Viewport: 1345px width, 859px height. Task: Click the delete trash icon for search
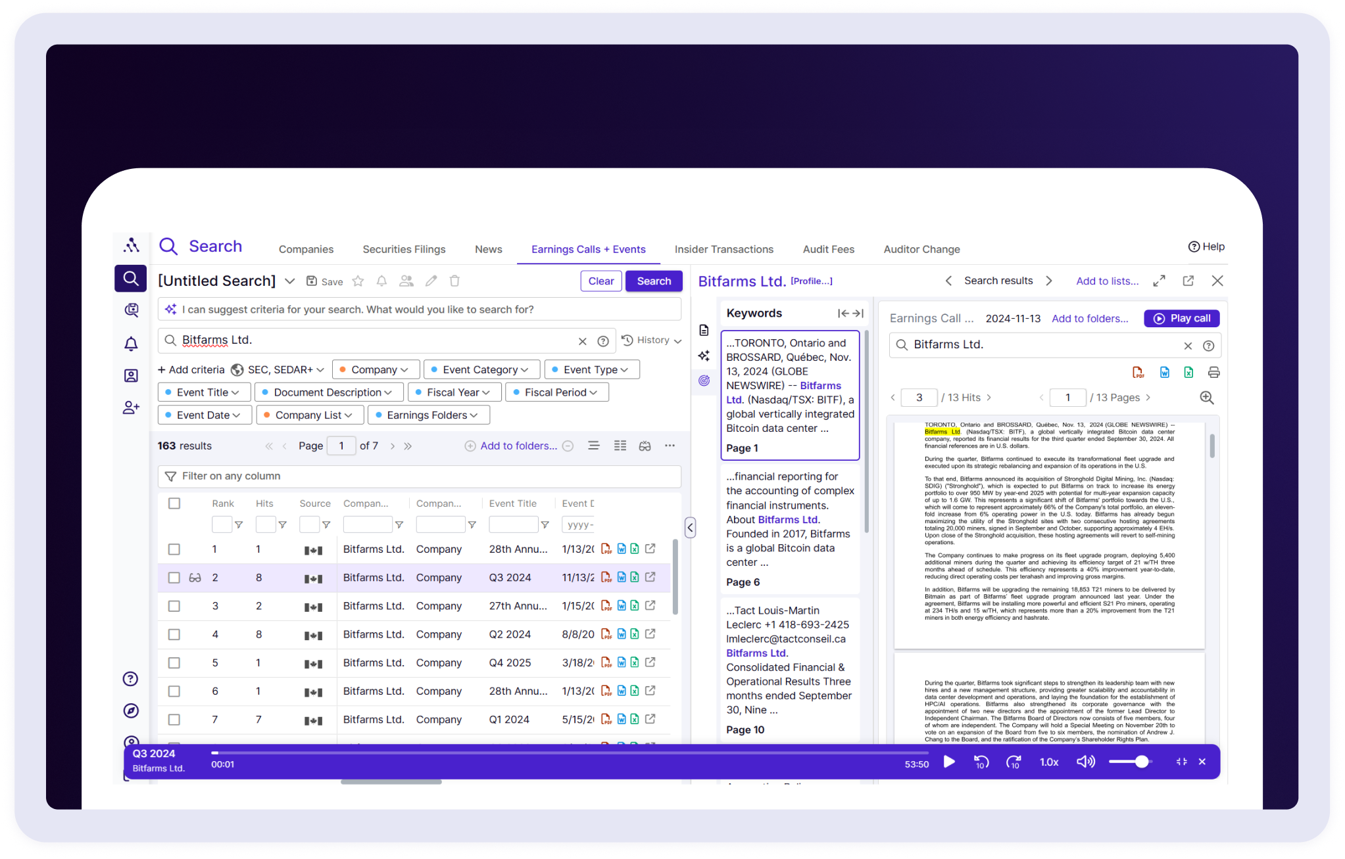[454, 281]
